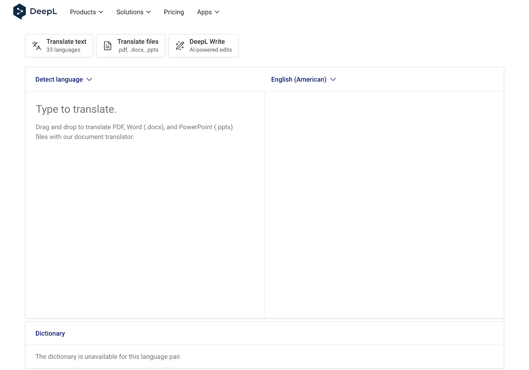Select the DeepL Write magic wand icon
Viewport: 529px width, 370px height.
pos(180,46)
